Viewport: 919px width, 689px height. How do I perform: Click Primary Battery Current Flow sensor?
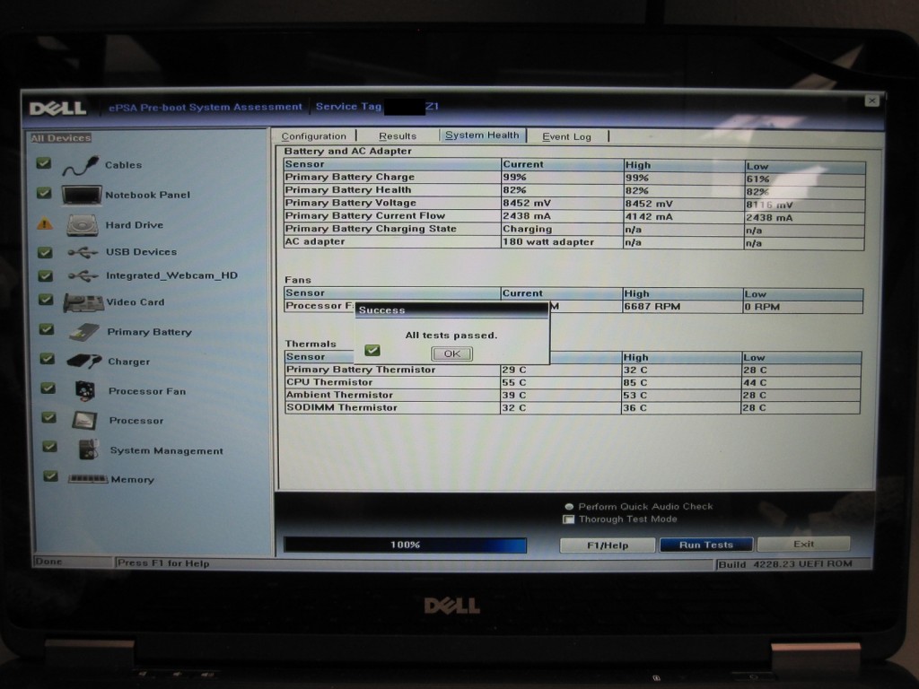pos(365,215)
